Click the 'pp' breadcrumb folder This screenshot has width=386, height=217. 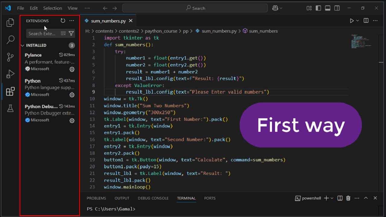pyautogui.click(x=186, y=31)
